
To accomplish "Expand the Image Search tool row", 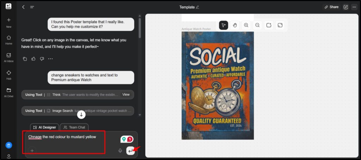I will tap(78, 111).
